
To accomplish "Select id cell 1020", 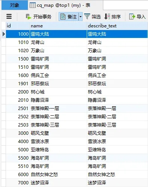I will pos(18,51).
